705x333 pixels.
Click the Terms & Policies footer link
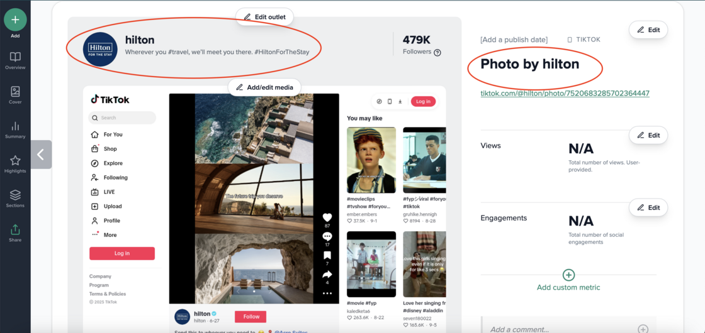tap(108, 294)
